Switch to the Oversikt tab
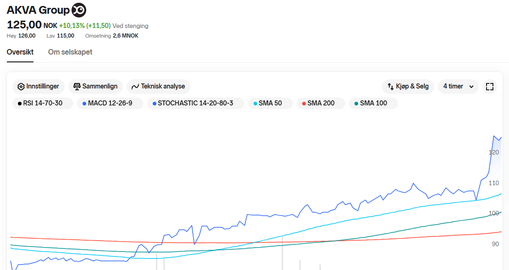The height and width of the screenshot is (270, 509). click(20, 52)
